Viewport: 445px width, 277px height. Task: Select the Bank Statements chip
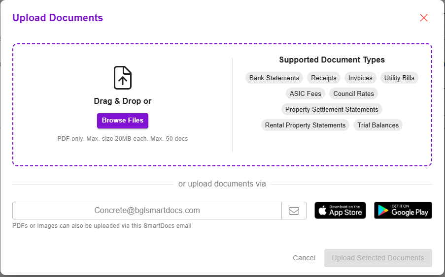coord(274,78)
